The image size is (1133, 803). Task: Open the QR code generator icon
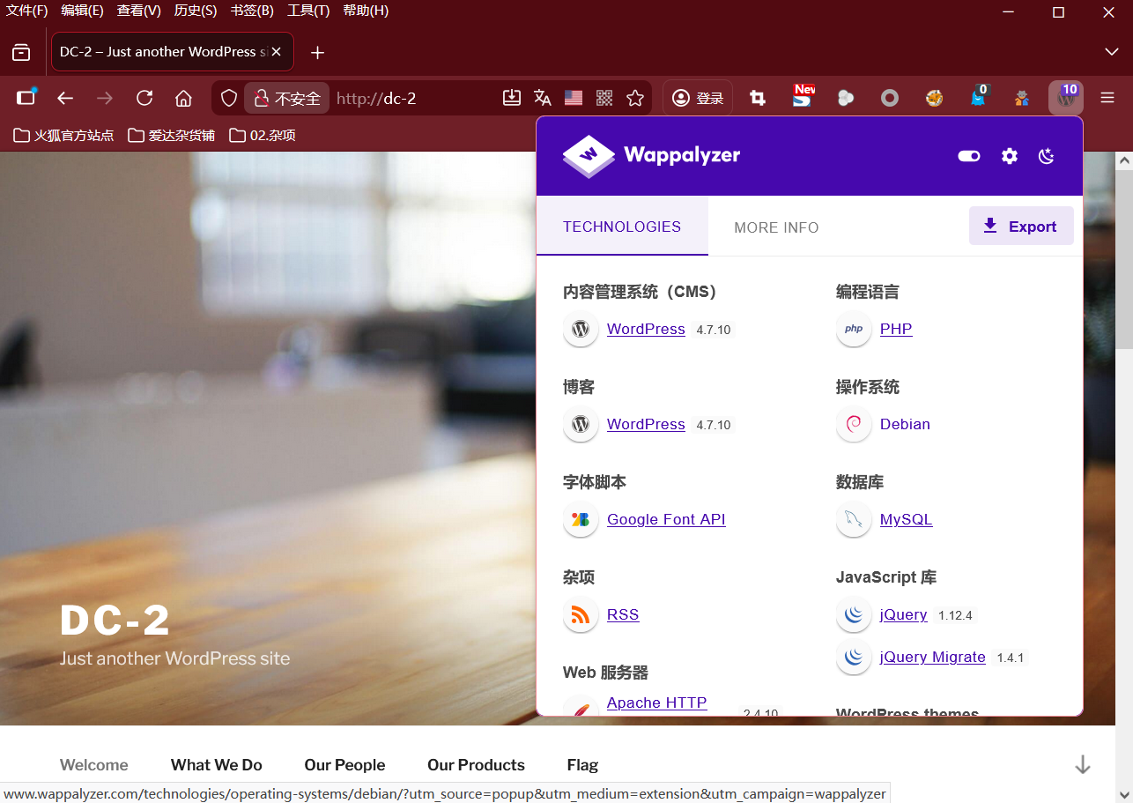point(604,98)
